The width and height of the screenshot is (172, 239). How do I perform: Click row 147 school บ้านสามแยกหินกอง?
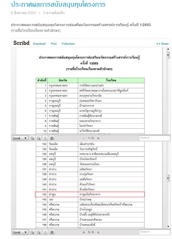tap(90, 220)
